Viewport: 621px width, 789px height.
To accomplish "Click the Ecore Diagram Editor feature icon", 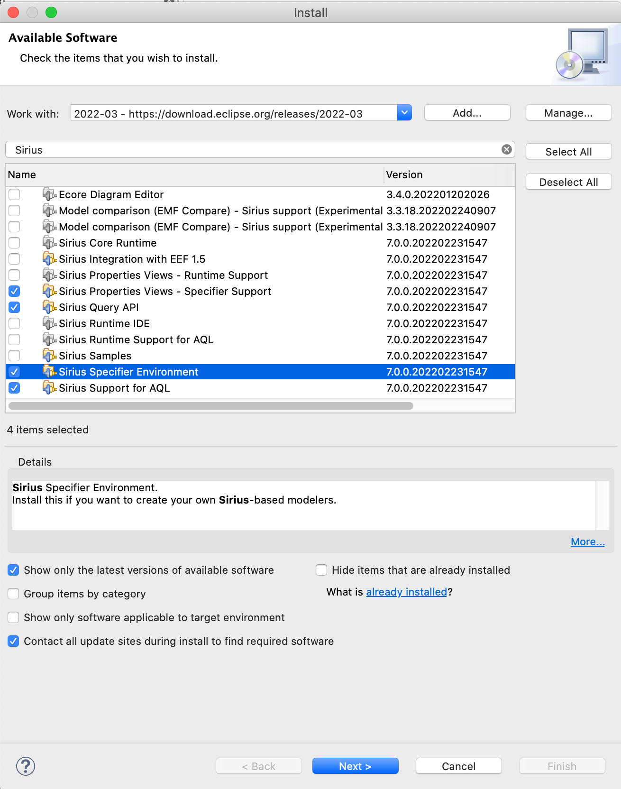I will click(x=49, y=194).
